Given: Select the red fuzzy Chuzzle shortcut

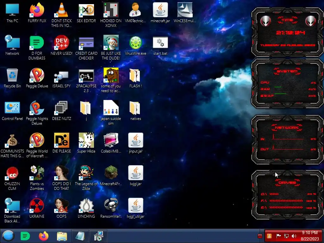Looking at the screenshot, I should point(12,178).
